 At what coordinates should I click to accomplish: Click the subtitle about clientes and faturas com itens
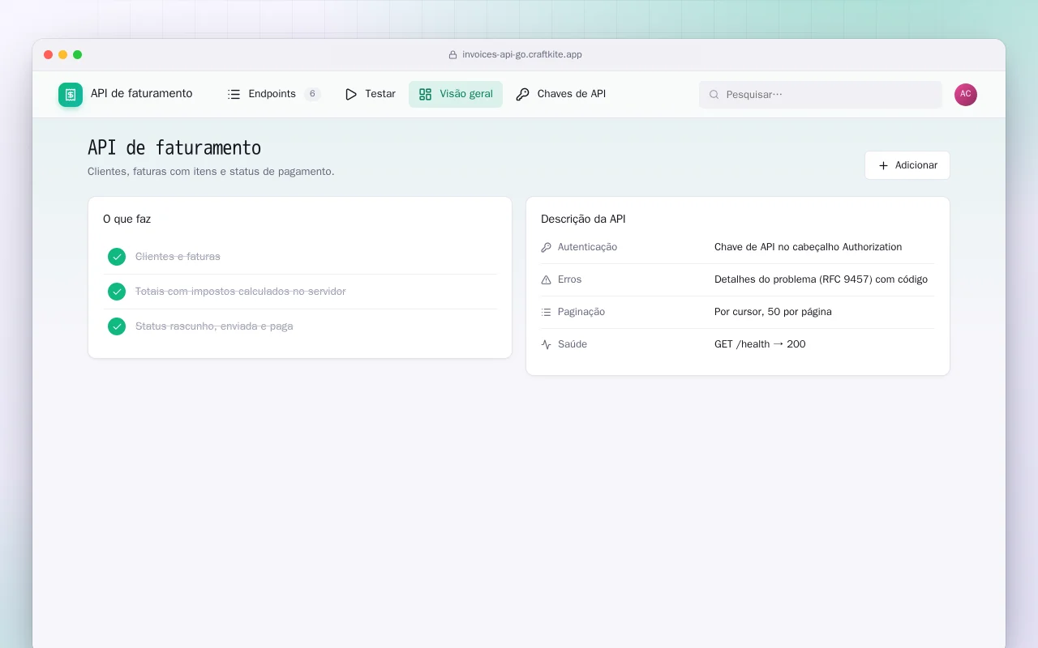(211, 172)
